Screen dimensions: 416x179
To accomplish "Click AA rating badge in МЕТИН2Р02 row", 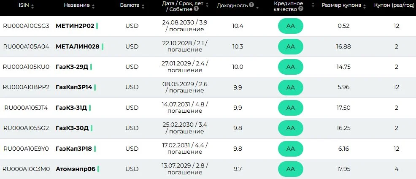I will pos(291,26).
